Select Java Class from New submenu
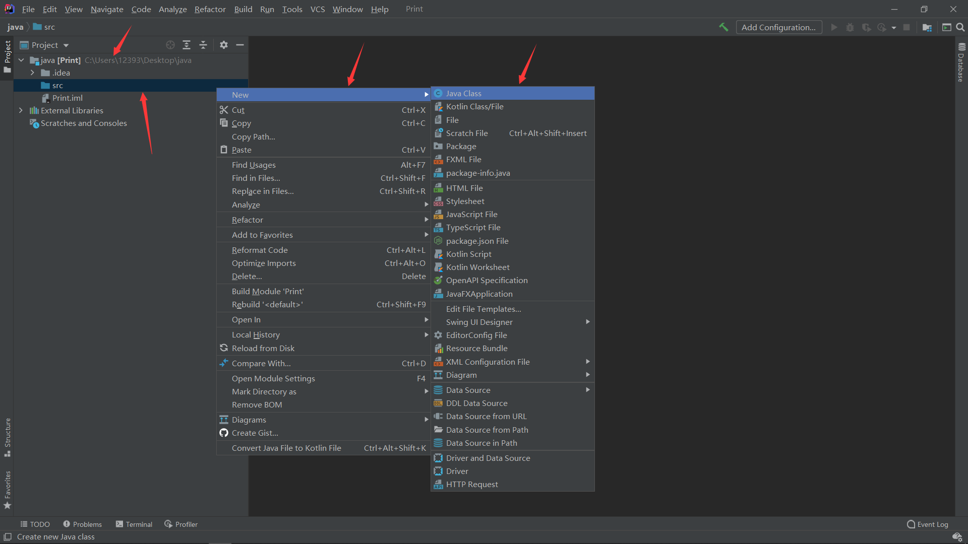The height and width of the screenshot is (544, 968). coord(463,93)
